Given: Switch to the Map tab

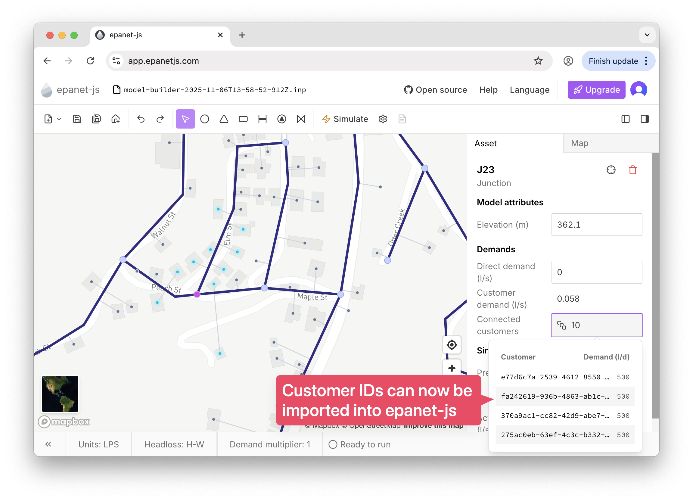Looking at the screenshot, I should point(579,143).
